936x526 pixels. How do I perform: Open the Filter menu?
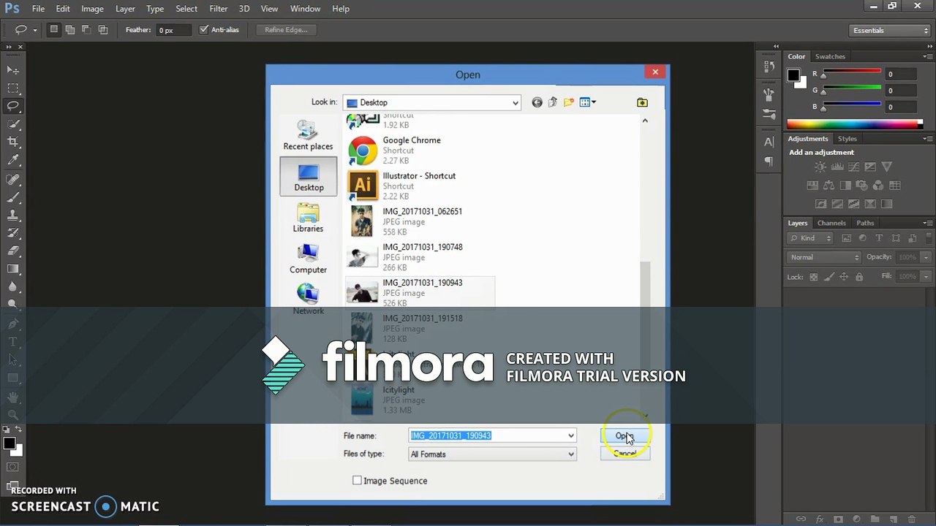click(x=219, y=9)
